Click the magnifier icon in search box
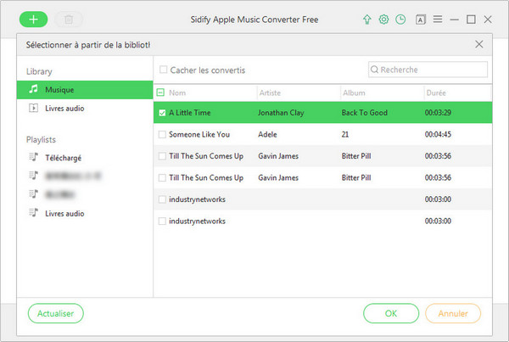 [375, 70]
